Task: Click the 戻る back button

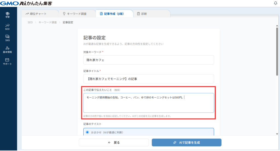Action: (x=114, y=143)
